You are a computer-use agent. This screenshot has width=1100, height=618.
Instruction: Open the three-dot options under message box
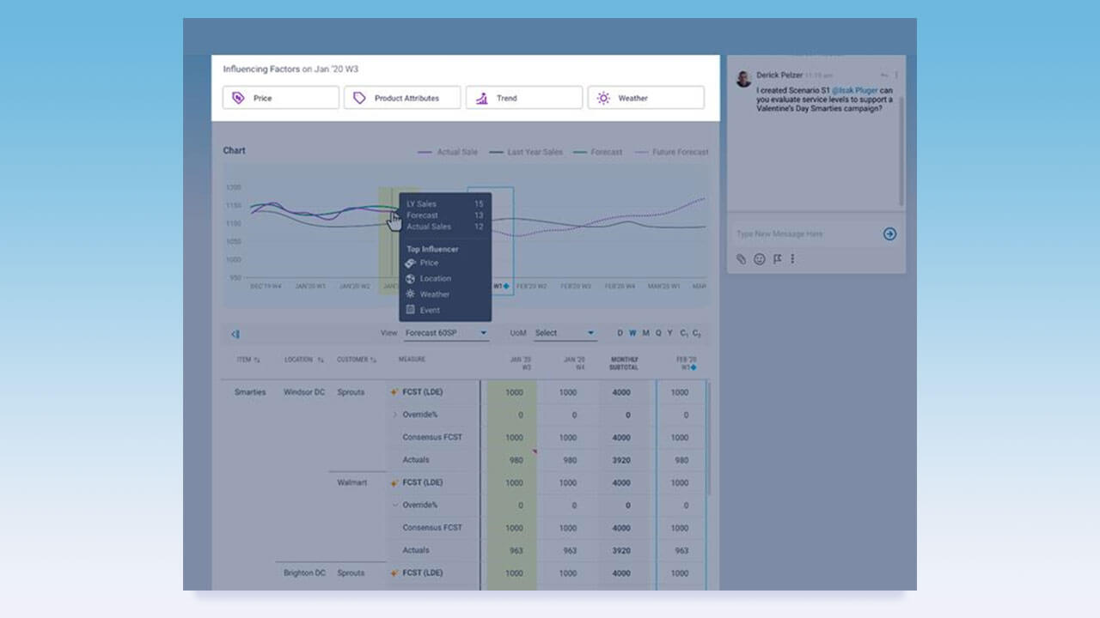click(792, 258)
